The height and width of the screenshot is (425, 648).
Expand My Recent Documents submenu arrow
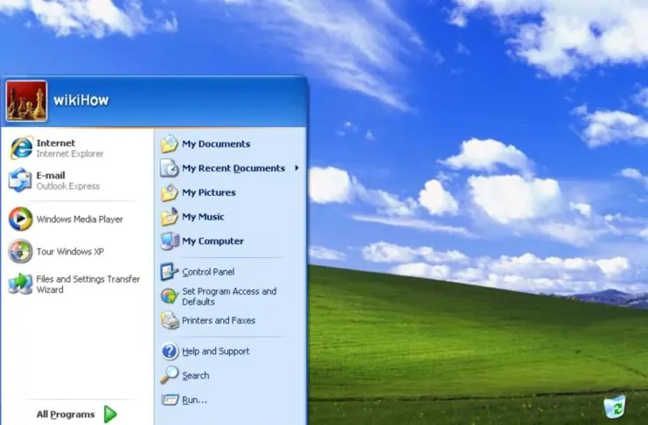point(296,168)
